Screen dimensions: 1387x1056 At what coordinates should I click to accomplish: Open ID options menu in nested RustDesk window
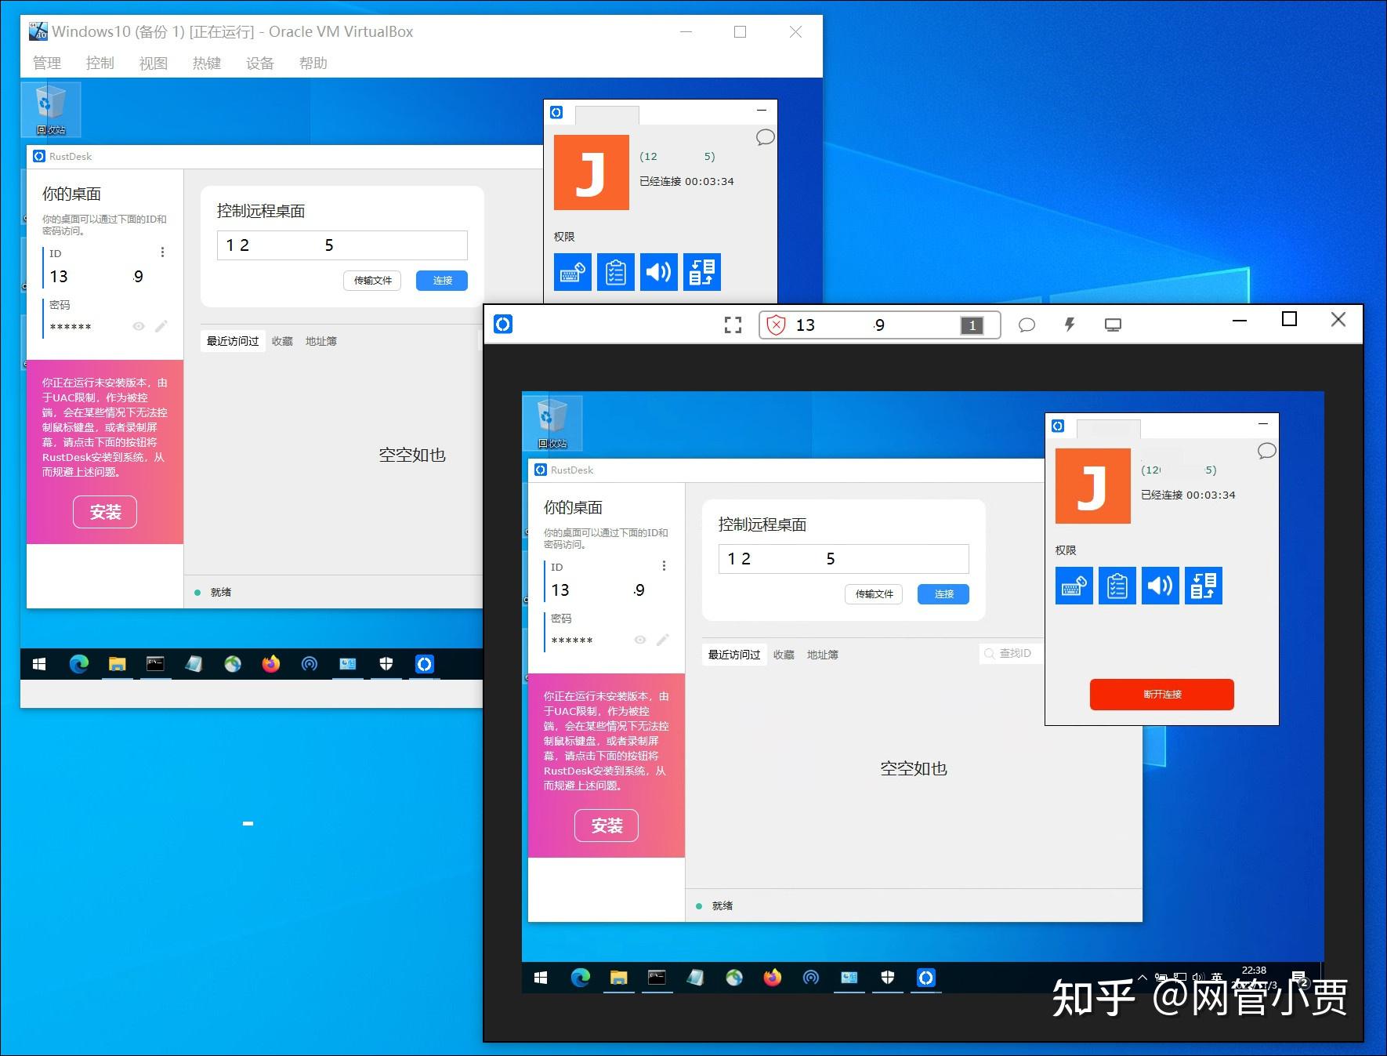click(664, 565)
